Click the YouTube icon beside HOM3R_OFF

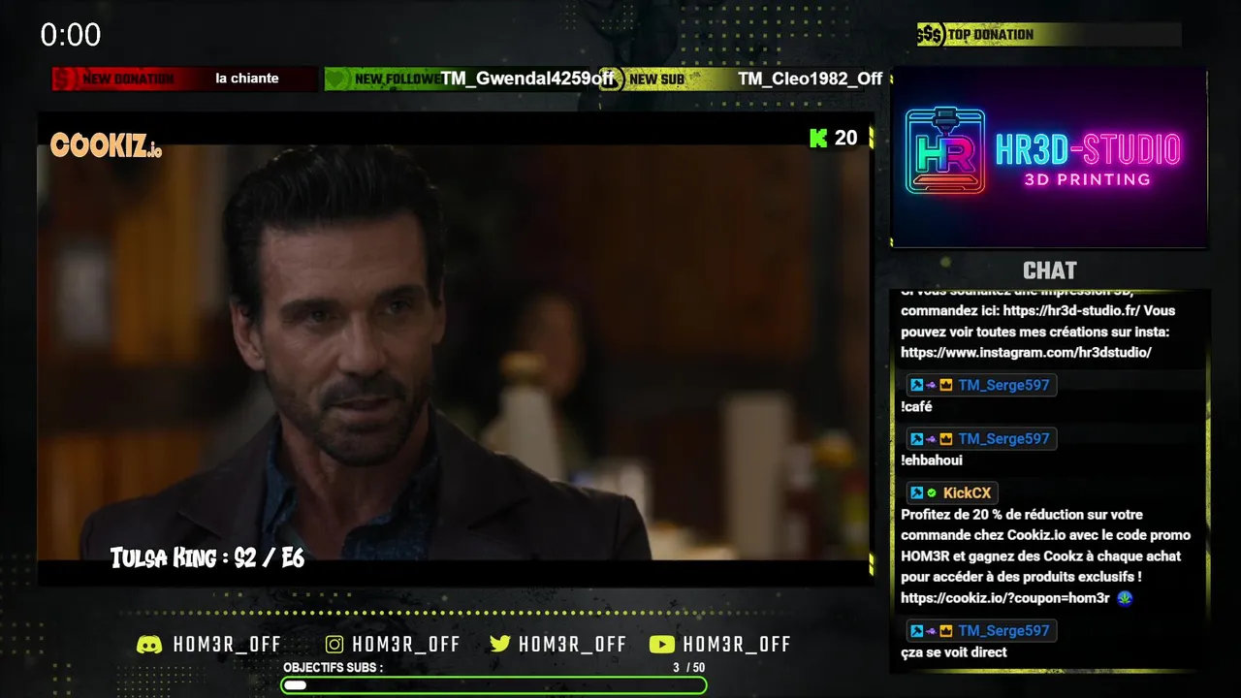tap(661, 645)
